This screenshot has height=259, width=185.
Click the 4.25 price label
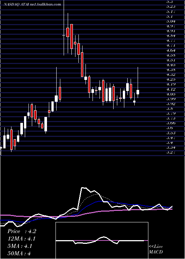[x=171, y=80]
